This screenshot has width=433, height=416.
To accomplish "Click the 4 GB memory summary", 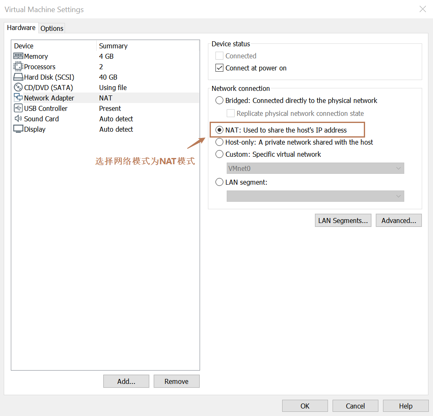I will pyautogui.click(x=106, y=56).
